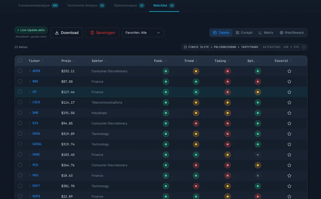Image resolution: width=321 pixels, height=199 pixels.
Task: Click MSFT yellow Timing indicator
Action: pos(227,186)
